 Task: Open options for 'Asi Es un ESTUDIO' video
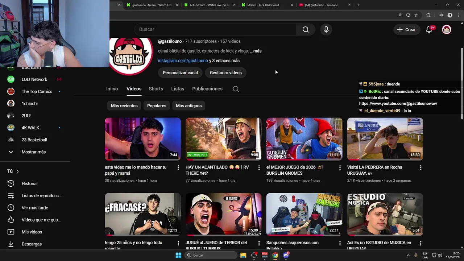pos(420,243)
